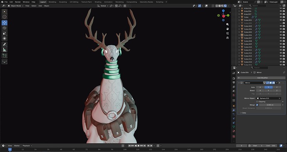Uncheck the Merge checkbox

(x=257, y=105)
